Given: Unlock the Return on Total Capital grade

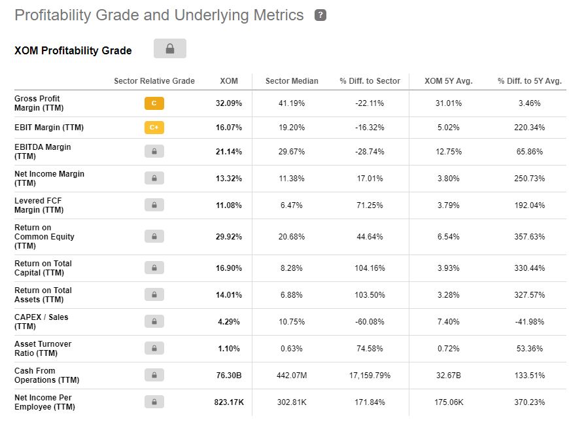Looking at the screenshot, I should coord(154,268).
